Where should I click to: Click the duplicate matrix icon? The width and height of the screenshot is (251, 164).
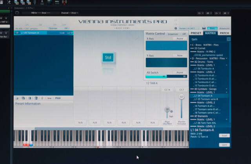coord(23,98)
